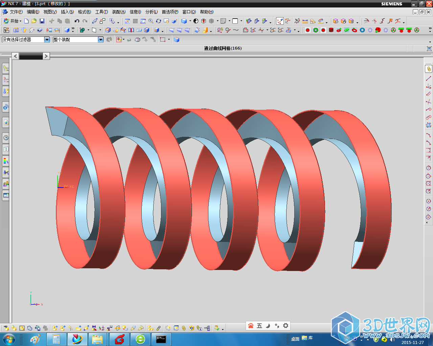Viewport: 433px width, 346px height.
Task: Expand the datum plane dropdown arrow
Action: (x=100, y=30)
